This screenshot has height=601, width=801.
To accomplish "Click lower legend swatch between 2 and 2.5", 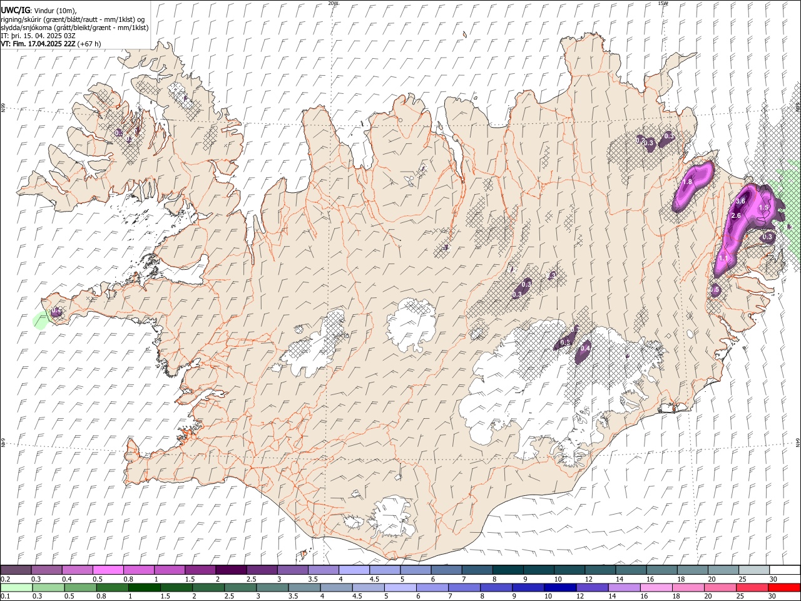I will pos(208,587).
